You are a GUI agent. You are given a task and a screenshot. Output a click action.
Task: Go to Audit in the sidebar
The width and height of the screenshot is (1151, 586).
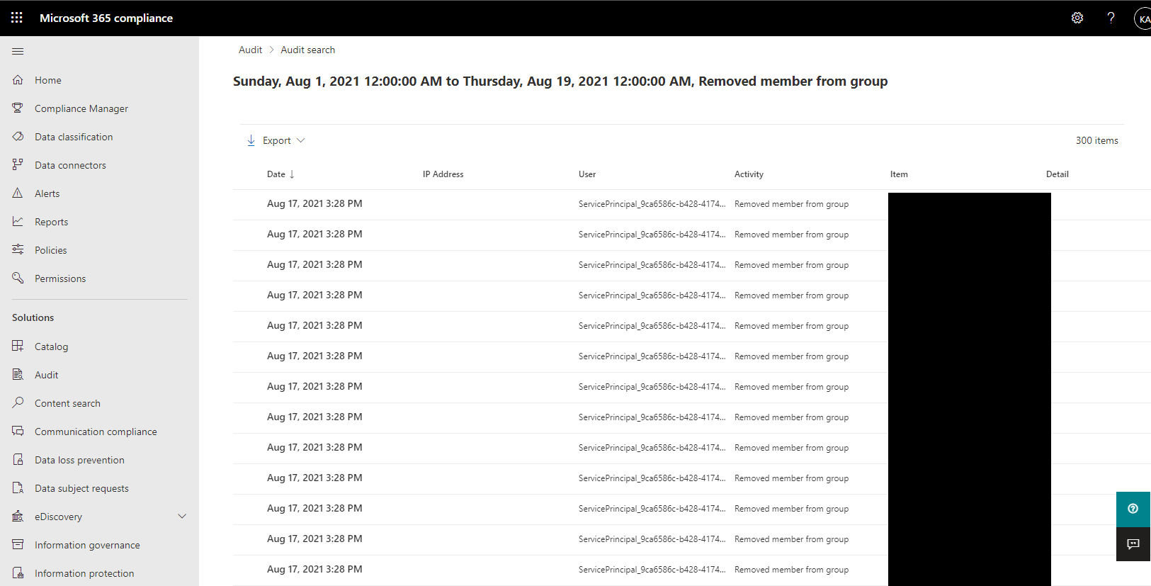(47, 375)
